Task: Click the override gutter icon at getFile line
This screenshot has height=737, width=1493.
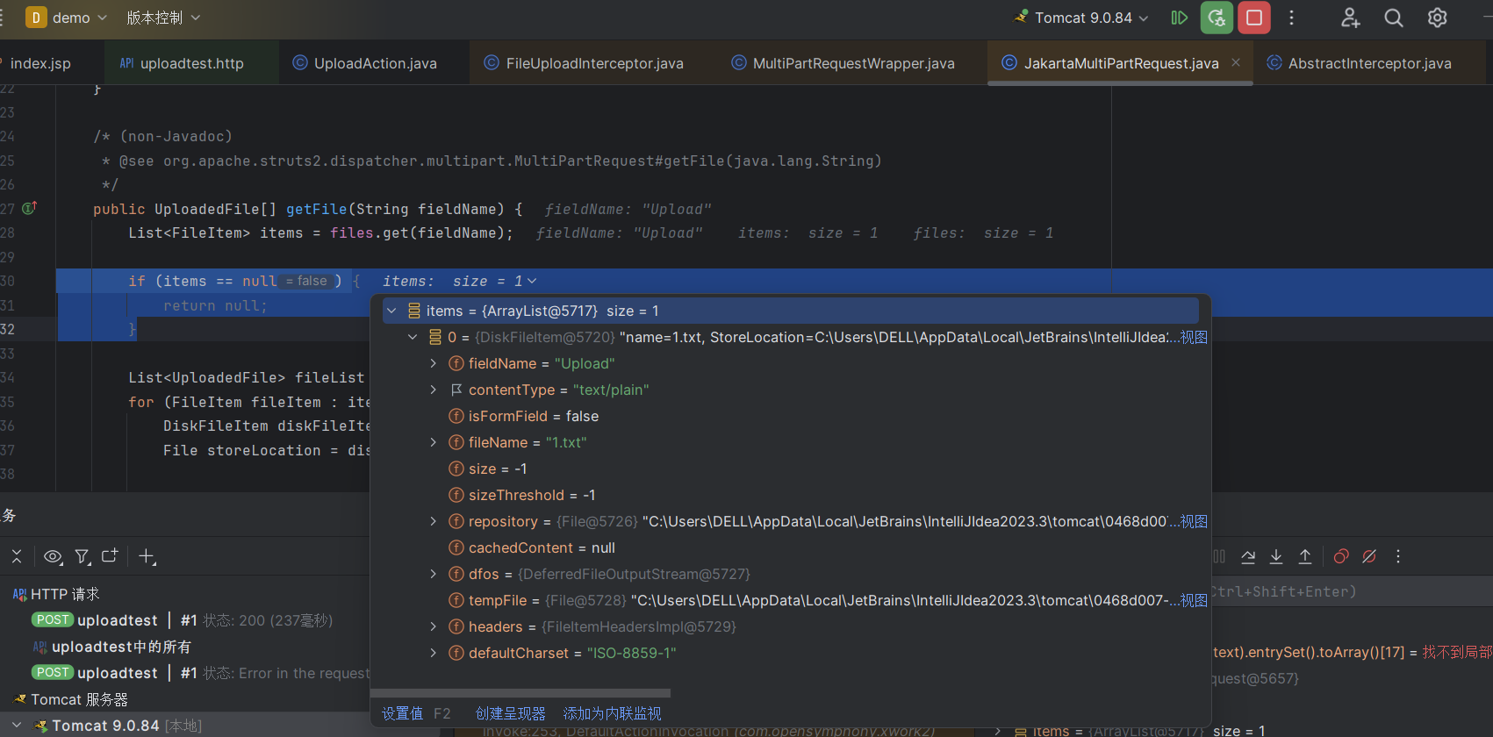Action: [x=29, y=208]
